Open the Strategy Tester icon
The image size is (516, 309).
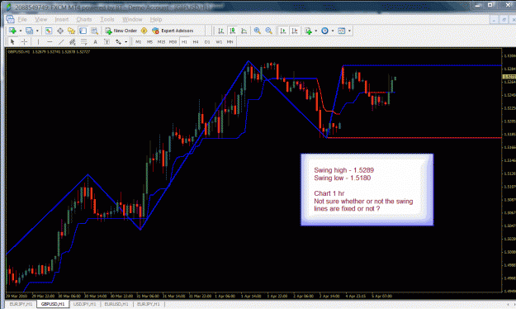click(94, 31)
